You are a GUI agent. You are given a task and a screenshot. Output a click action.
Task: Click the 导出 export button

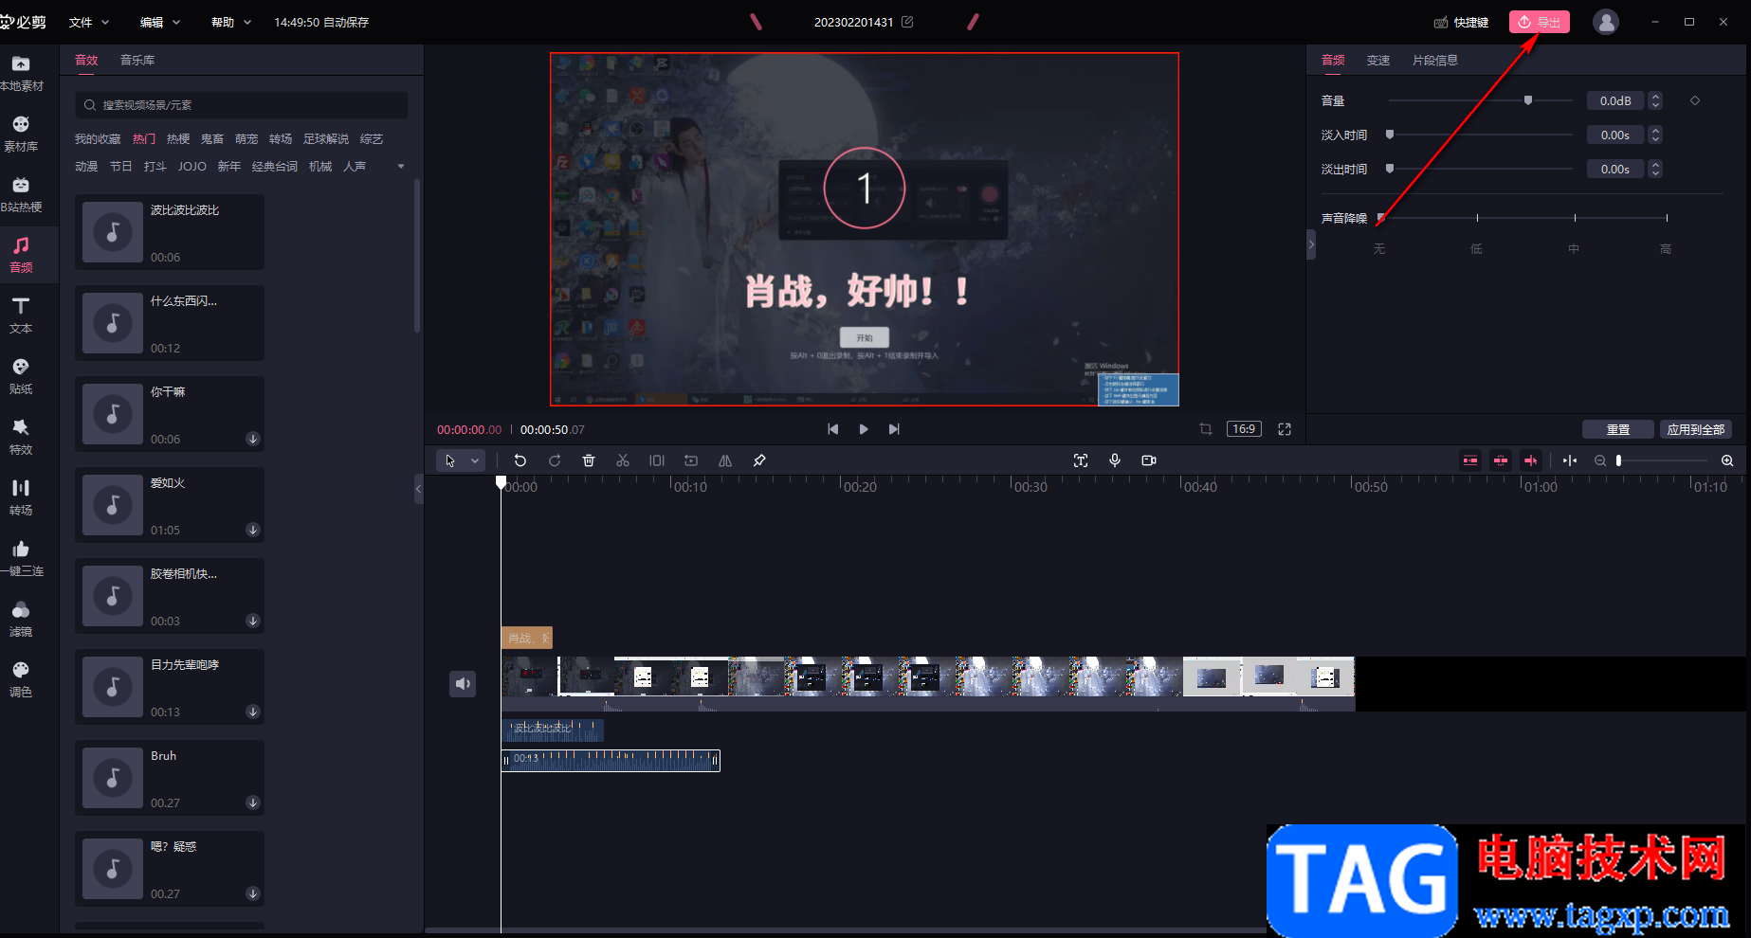coord(1540,22)
